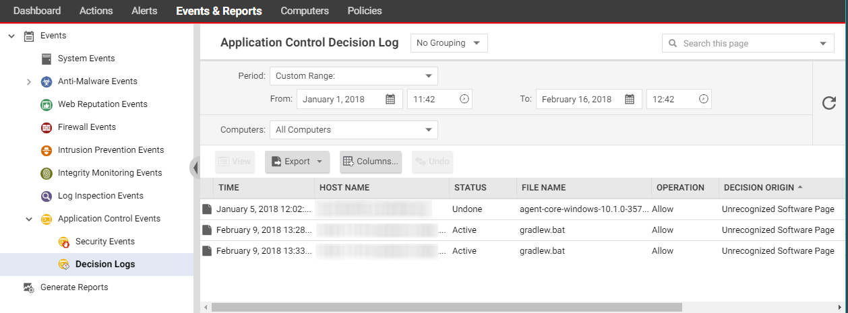Open the All Computers dropdown
This screenshot has width=848, height=313.
[x=353, y=130]
